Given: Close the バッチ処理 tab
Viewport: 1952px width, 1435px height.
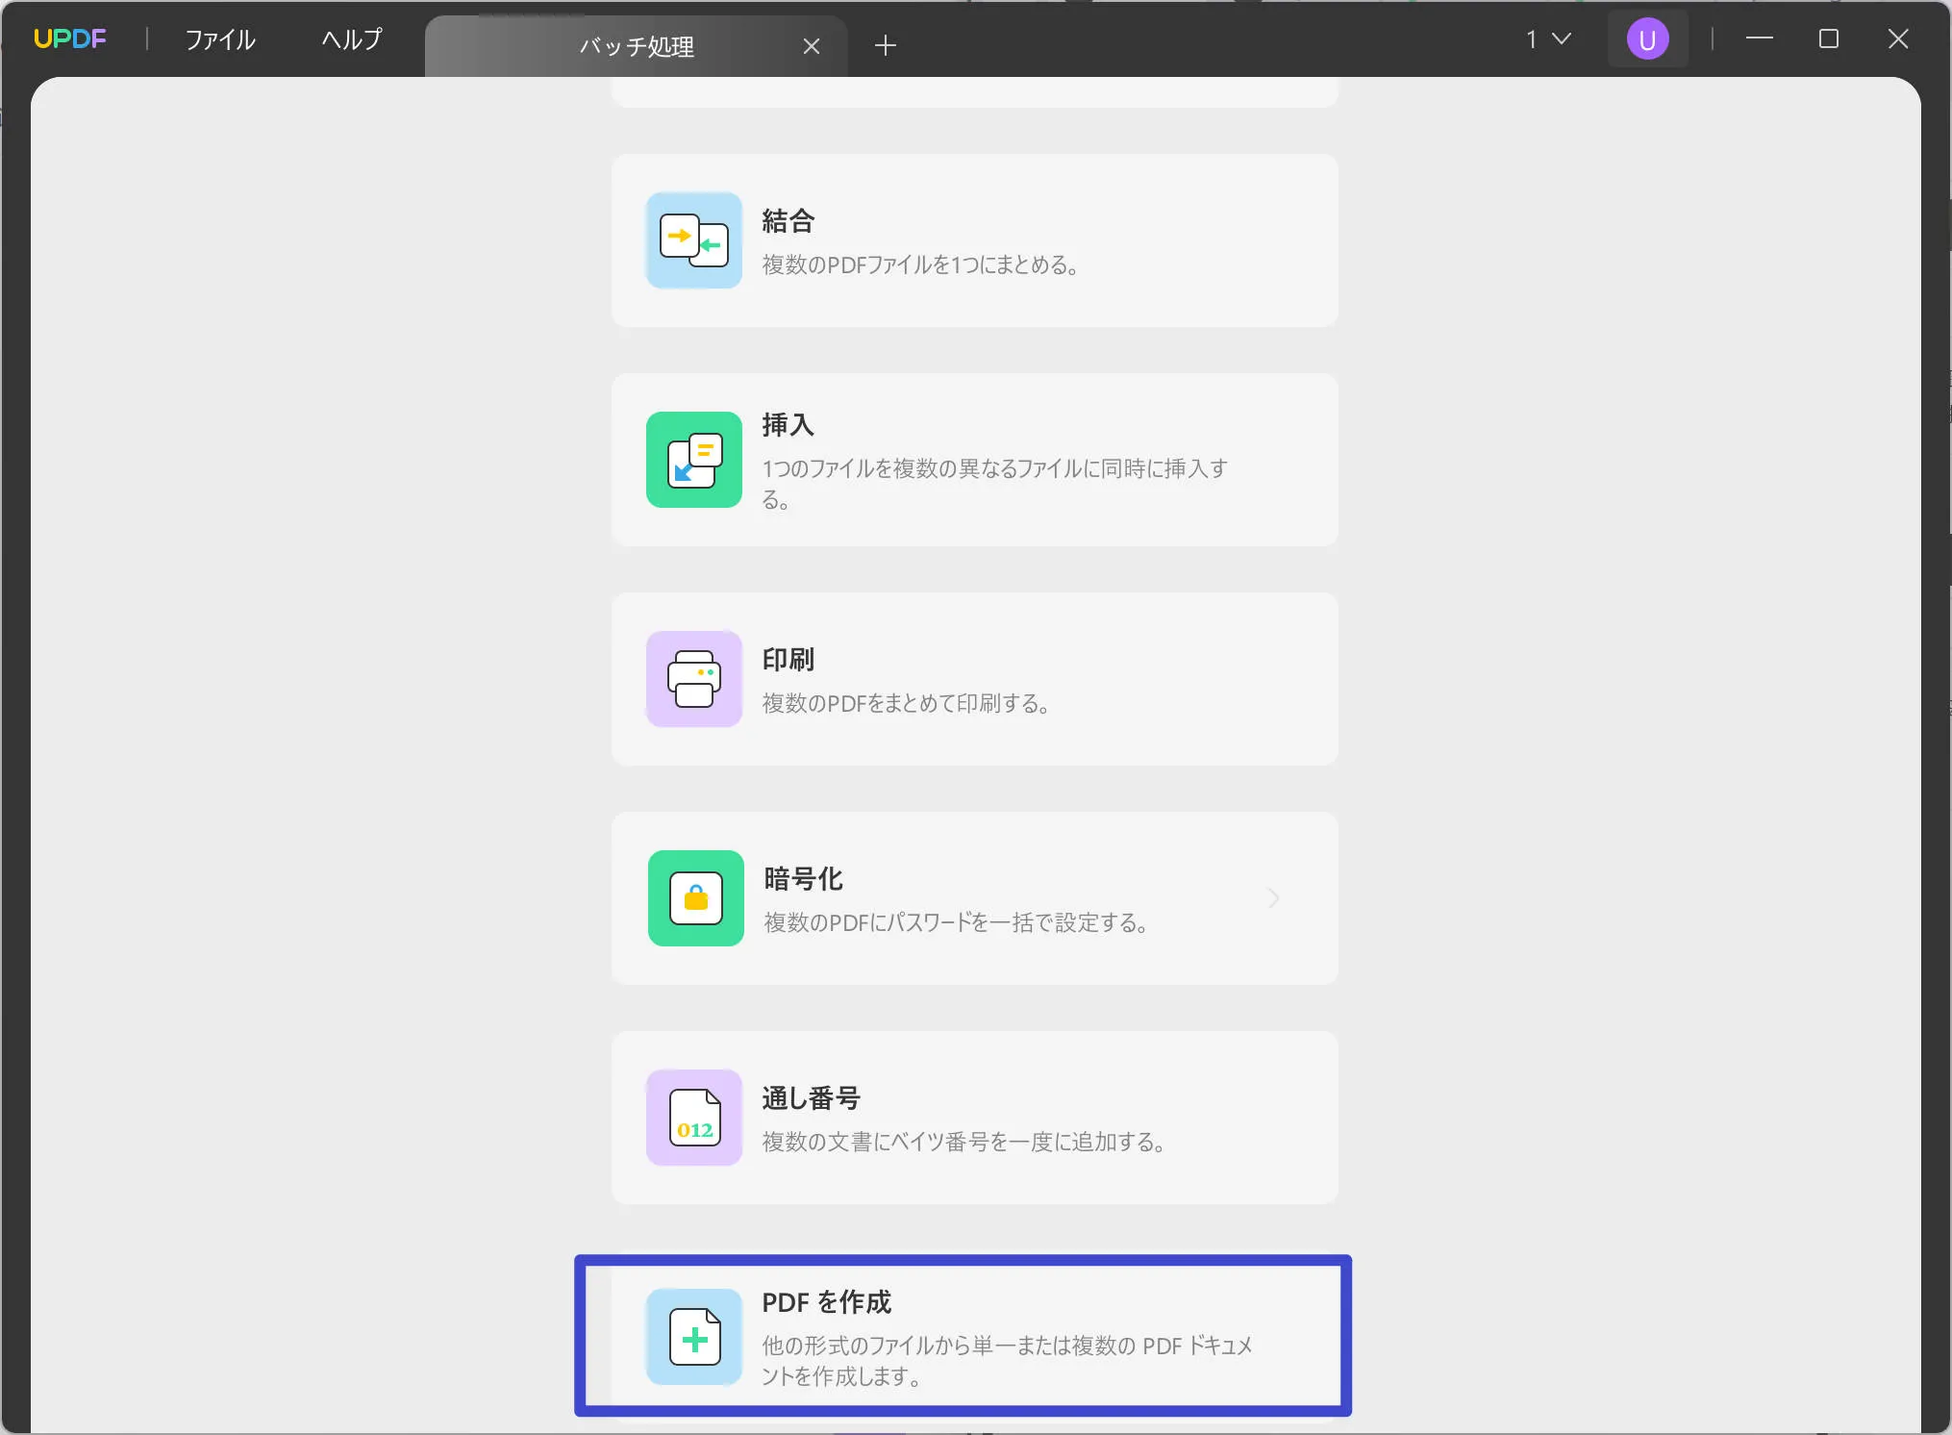Looking at the screenshot, I should pos(812,46).
